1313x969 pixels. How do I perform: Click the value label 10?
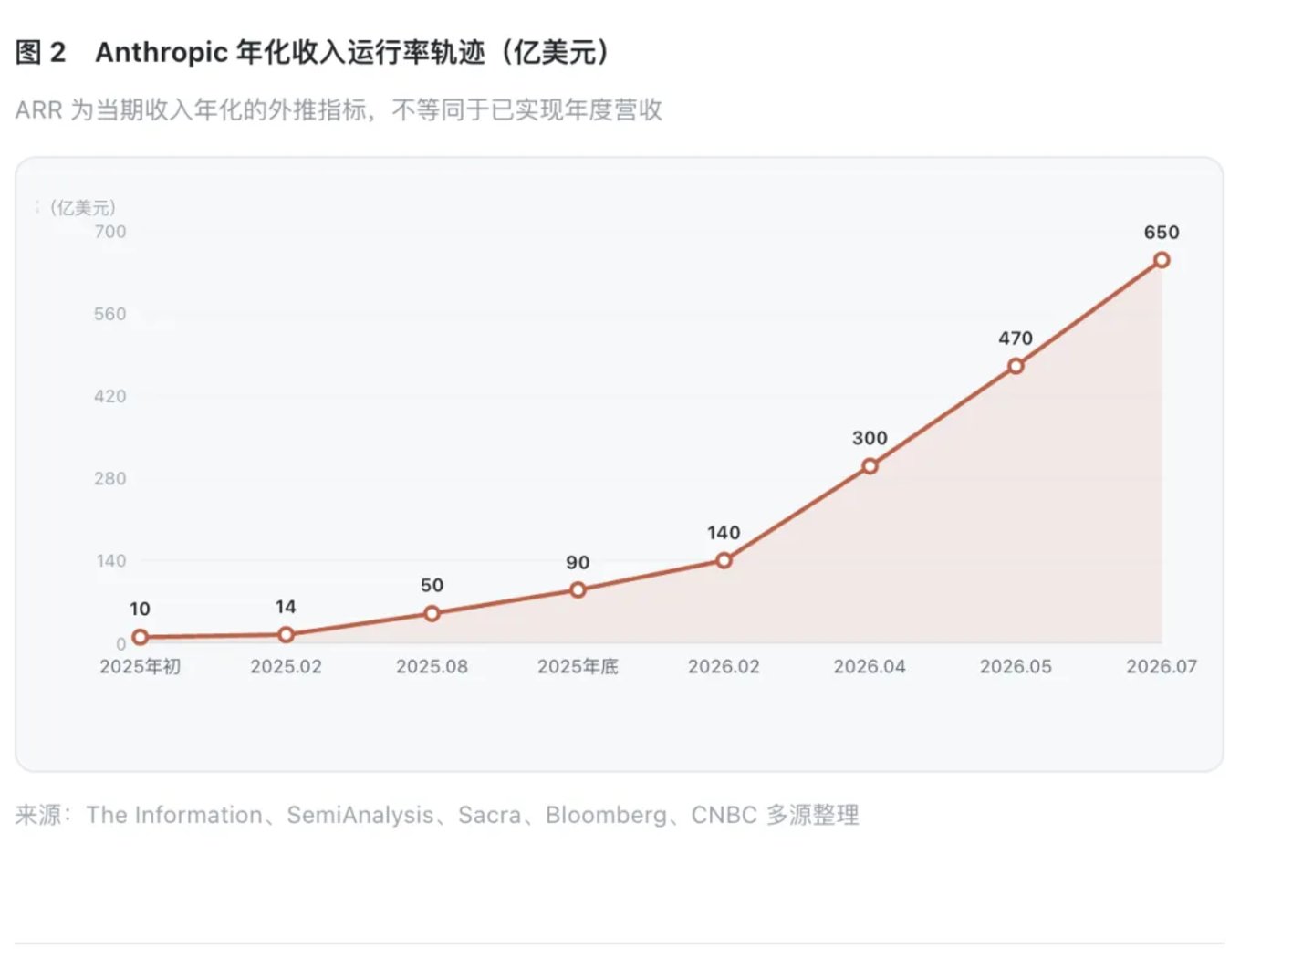click(x=140, y=609)
